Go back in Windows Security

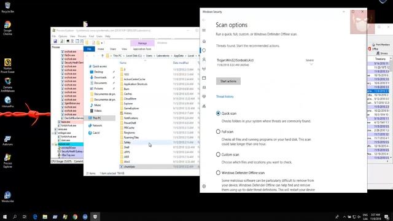coord(204,20)
